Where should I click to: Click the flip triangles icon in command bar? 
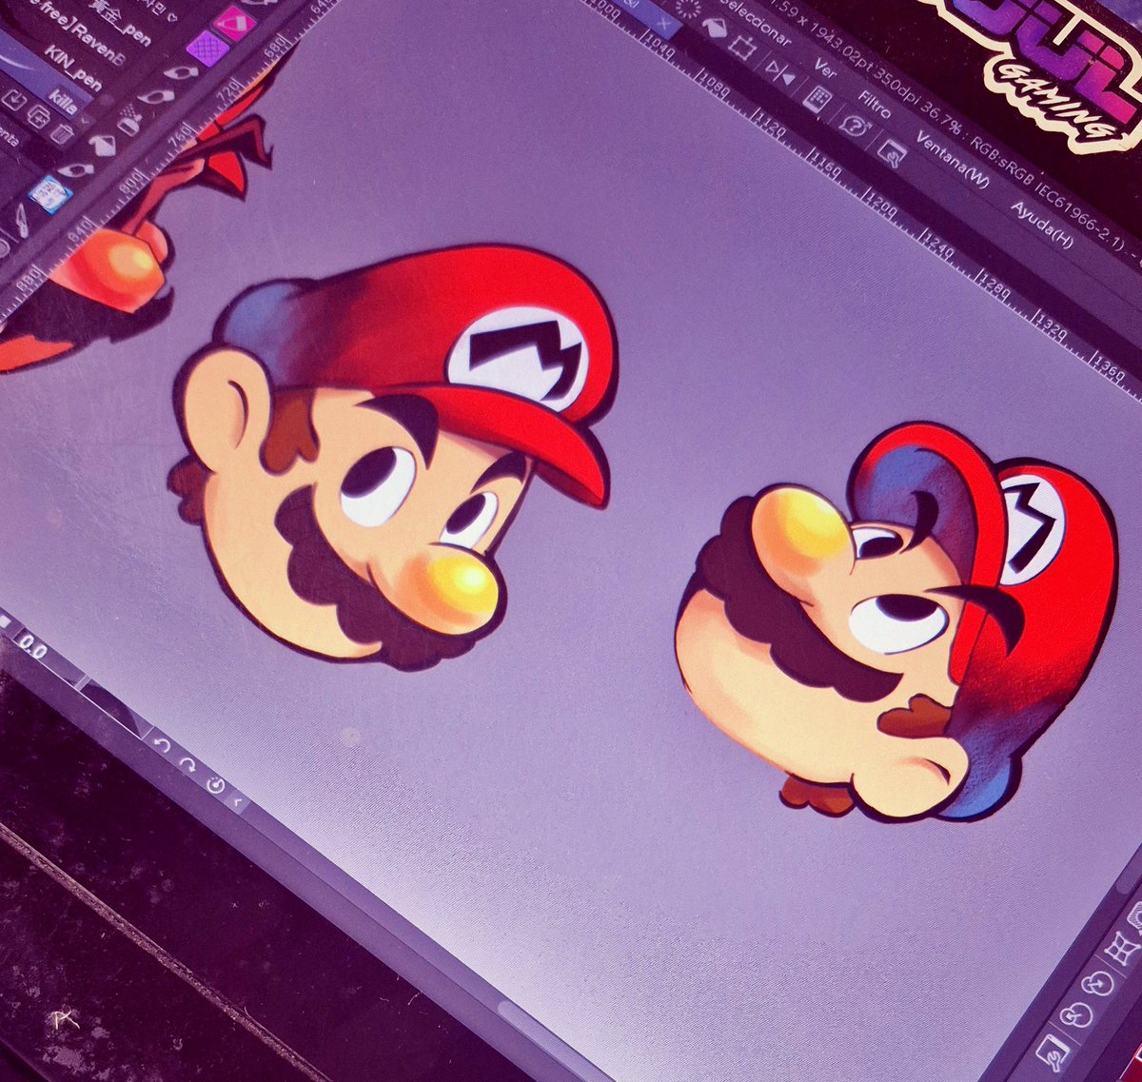click(780, 74)
